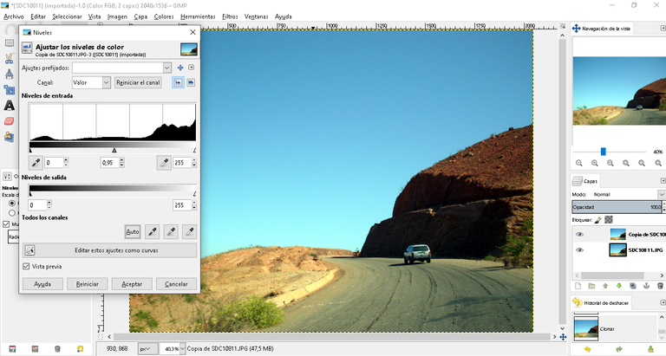Open the px unit dropdown in status bar
The width and height of the screenshot is (666, 356).
[147, 349]
